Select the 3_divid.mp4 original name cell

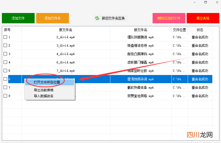[66, 45]
